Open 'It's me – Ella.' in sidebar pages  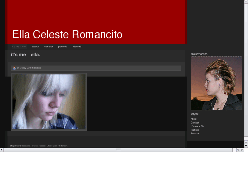[x=198, y=126]
